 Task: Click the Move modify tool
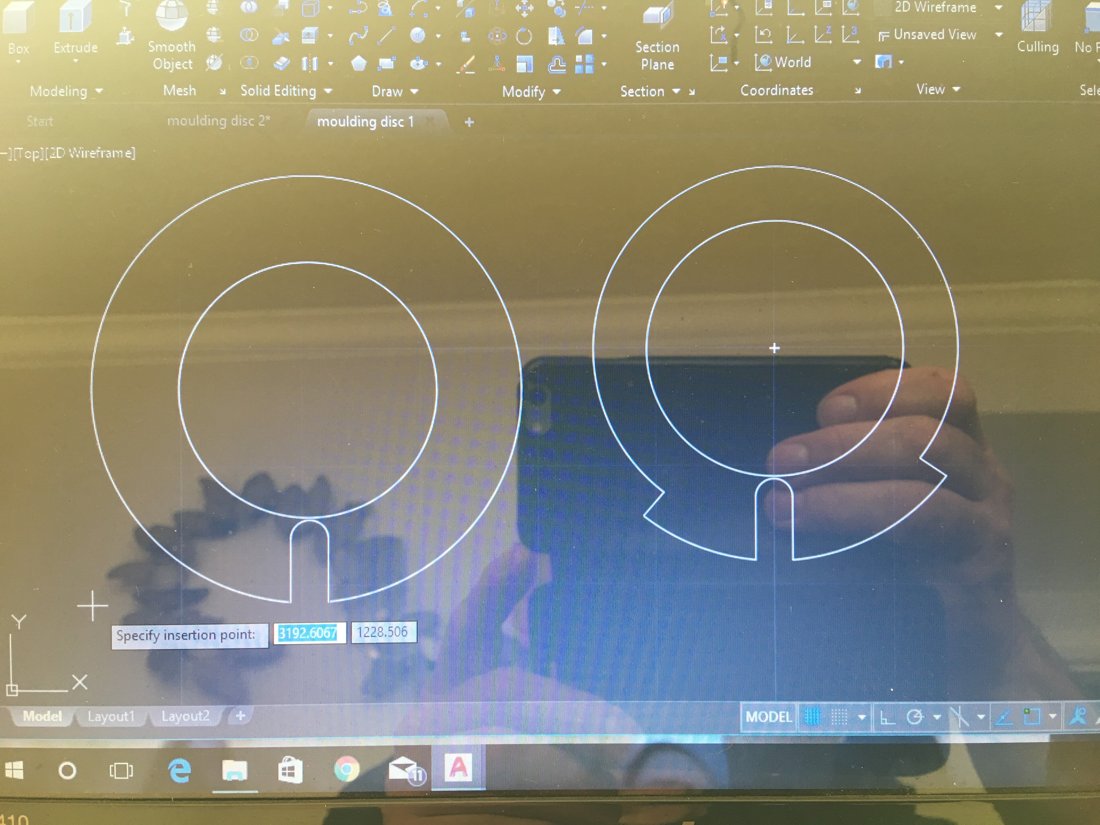524,8
